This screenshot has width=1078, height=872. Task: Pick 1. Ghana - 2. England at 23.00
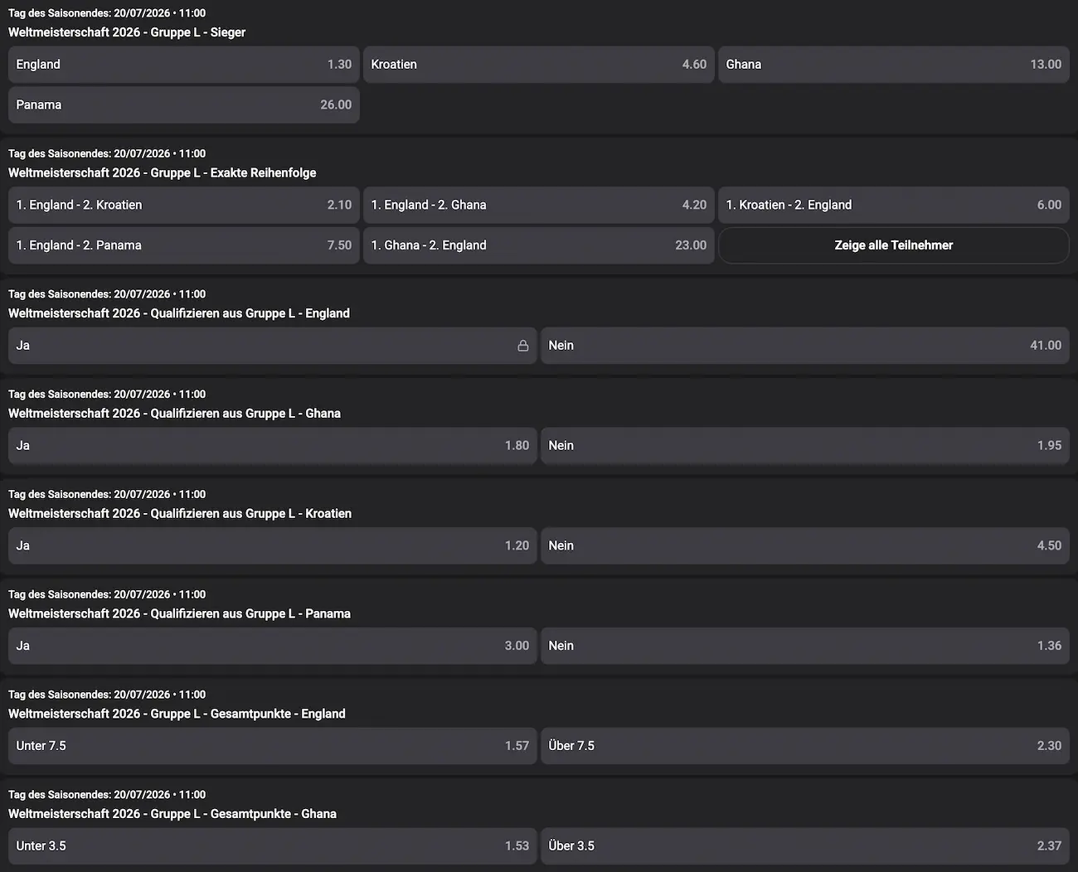coord(539,245)
